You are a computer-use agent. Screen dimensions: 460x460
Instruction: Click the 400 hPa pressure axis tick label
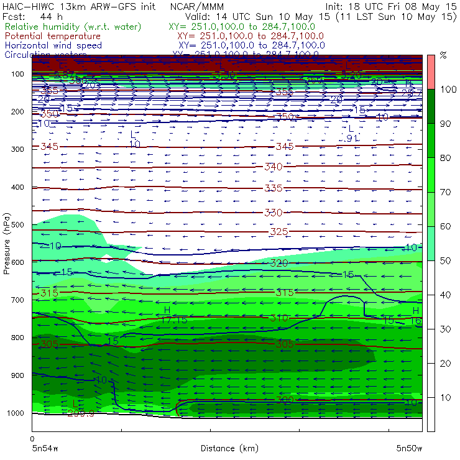point(17,187)
